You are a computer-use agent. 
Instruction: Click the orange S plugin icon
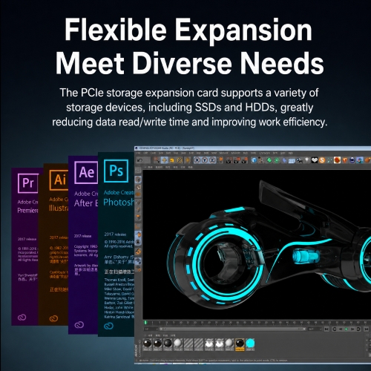tap(322, 160)
